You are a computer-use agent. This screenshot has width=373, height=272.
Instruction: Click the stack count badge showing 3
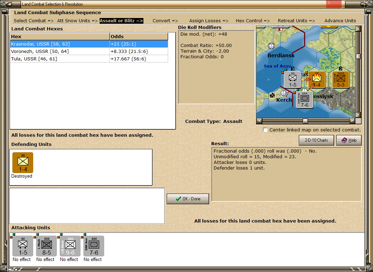tap(292, 69)
